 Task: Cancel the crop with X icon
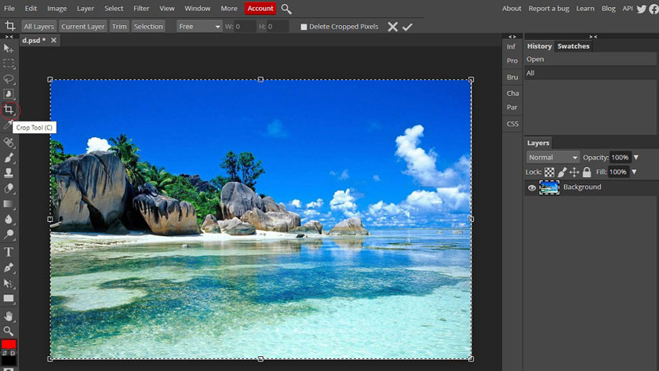[392, 27]
